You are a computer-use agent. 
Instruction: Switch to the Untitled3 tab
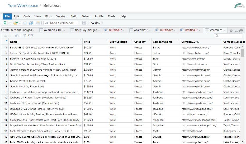(191, 30)
